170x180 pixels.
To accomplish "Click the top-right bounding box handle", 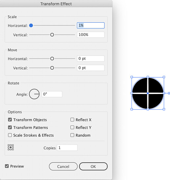I will point(164,77).
